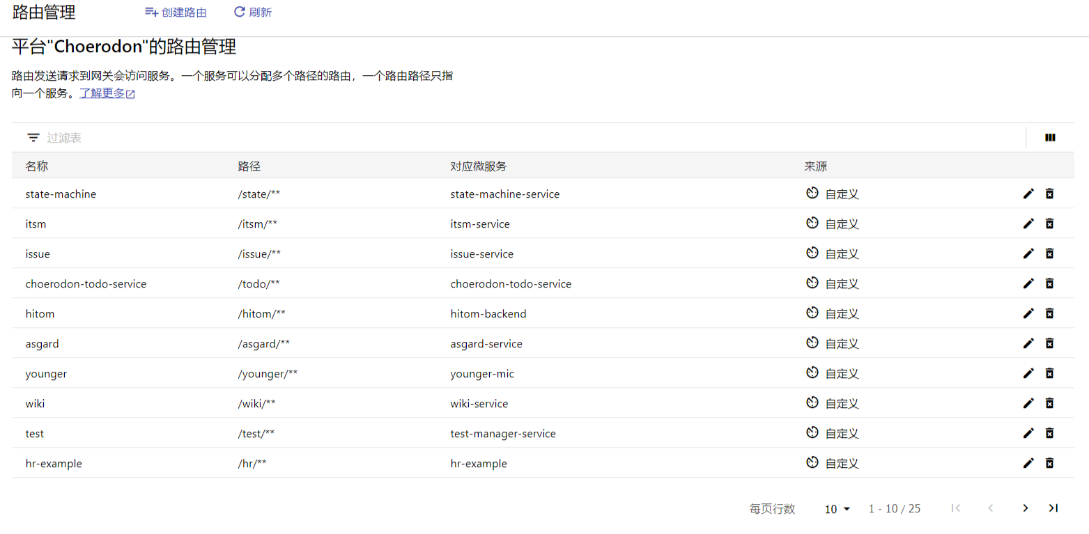
Task: Select the itsm name cell
Action: click(36, 223)
